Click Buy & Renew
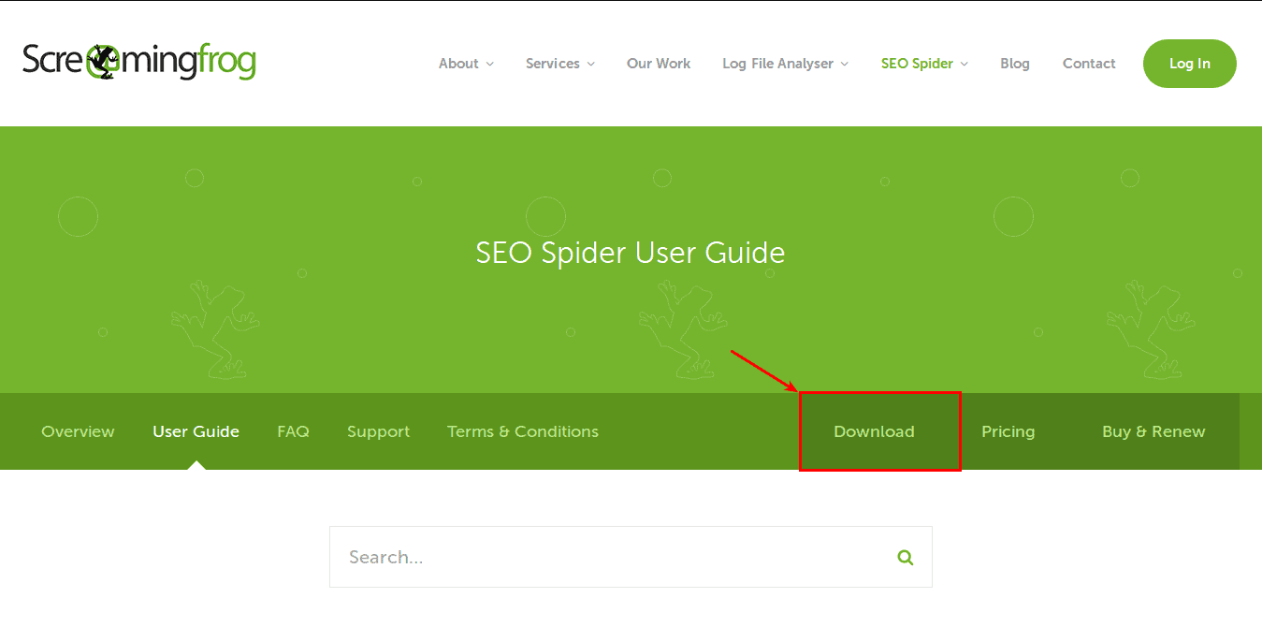This screenshot has height=627, width=1262. click(x=1153, y=431)
